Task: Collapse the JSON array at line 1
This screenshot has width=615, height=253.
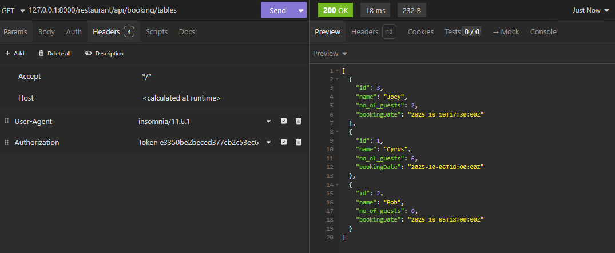Action: pyautogui.click(x=337, y=70)
